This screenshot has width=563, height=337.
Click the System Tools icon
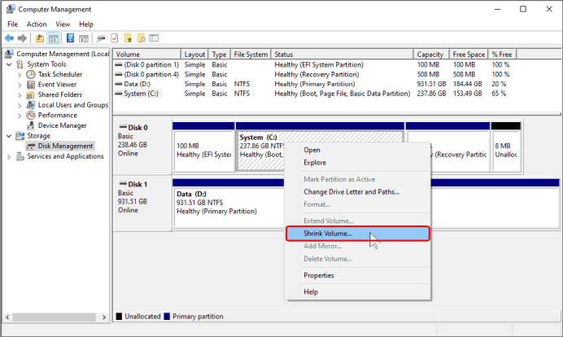tap(20, 64)
